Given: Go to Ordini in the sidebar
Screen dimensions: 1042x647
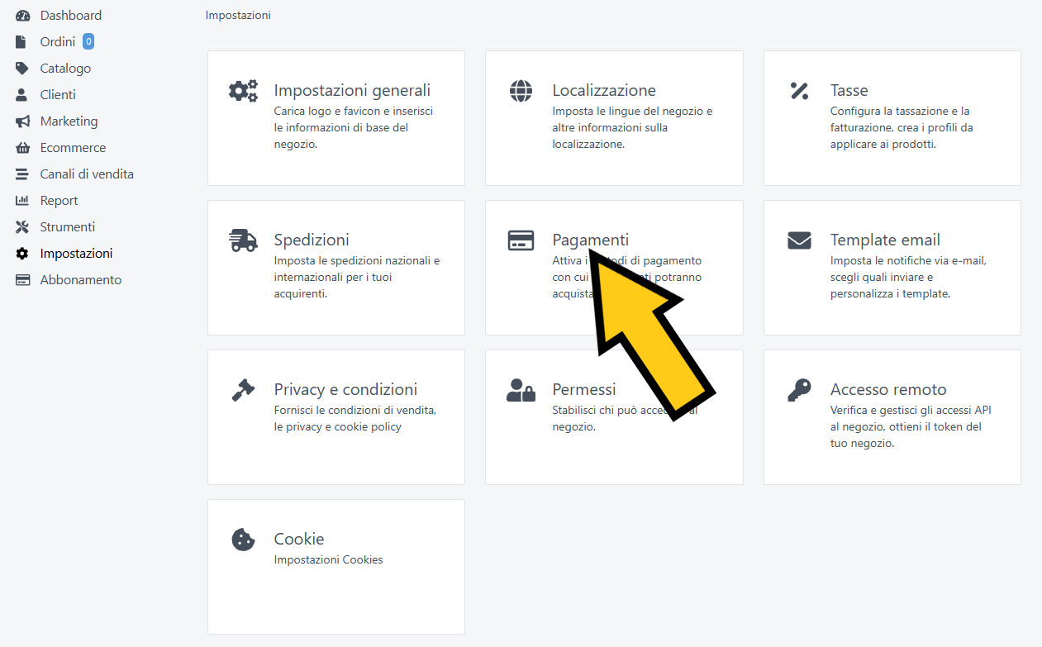Looking at the screenshot, I should [57, 42].
